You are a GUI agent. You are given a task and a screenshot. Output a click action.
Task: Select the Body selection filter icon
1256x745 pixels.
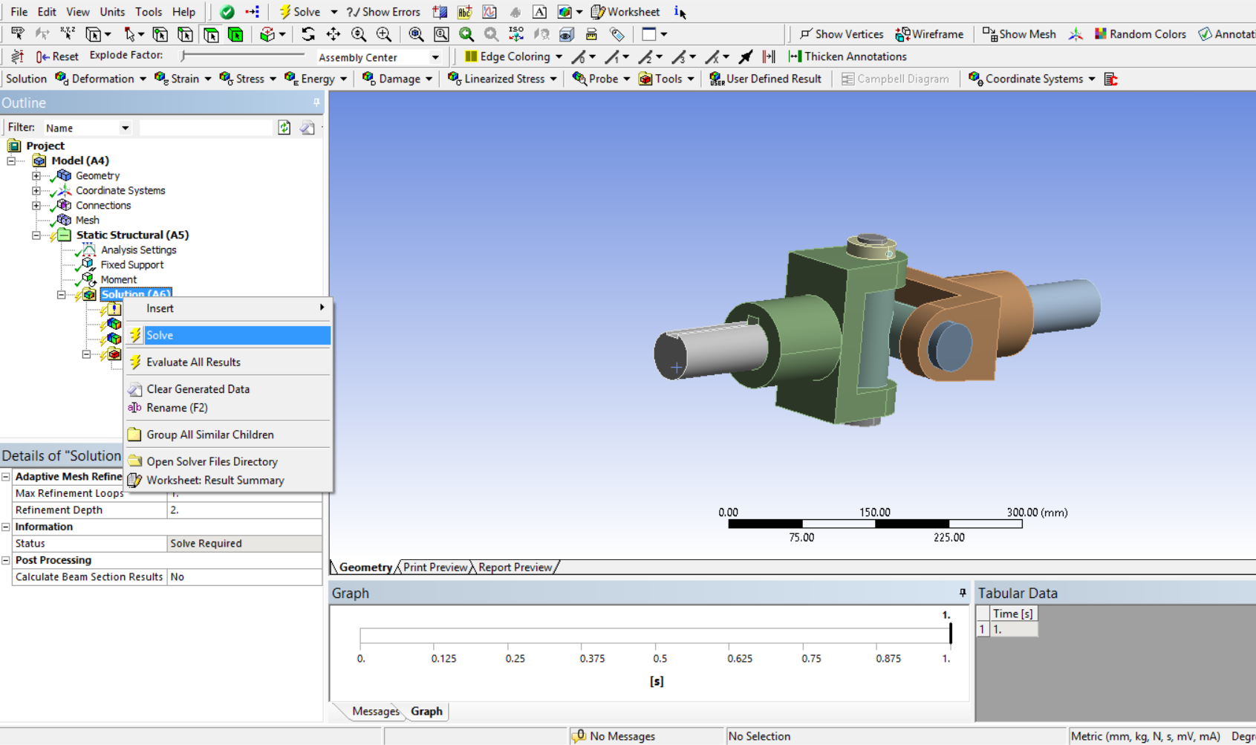(x=236, y=34)
